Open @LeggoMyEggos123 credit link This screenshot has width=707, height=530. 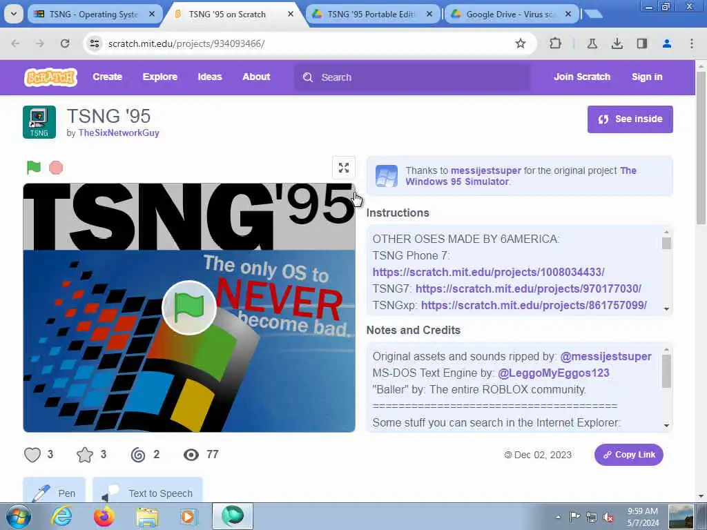[x=553, y=373]
